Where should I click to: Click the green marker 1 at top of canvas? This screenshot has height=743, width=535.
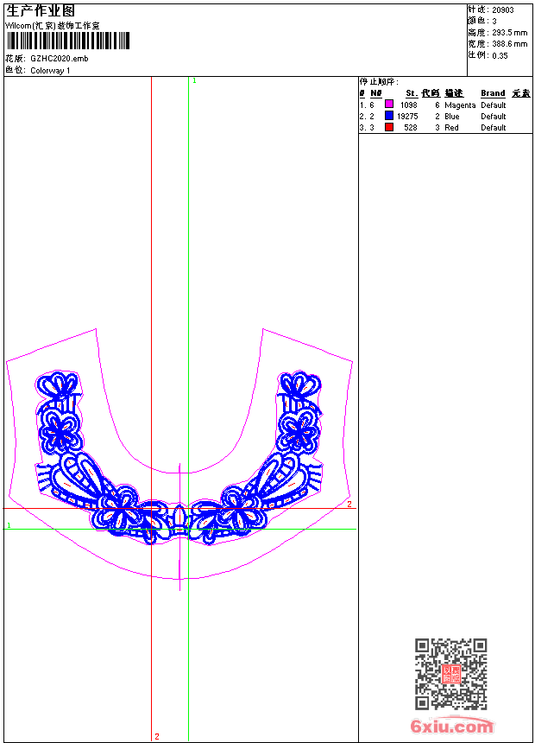tap(194, 81)
